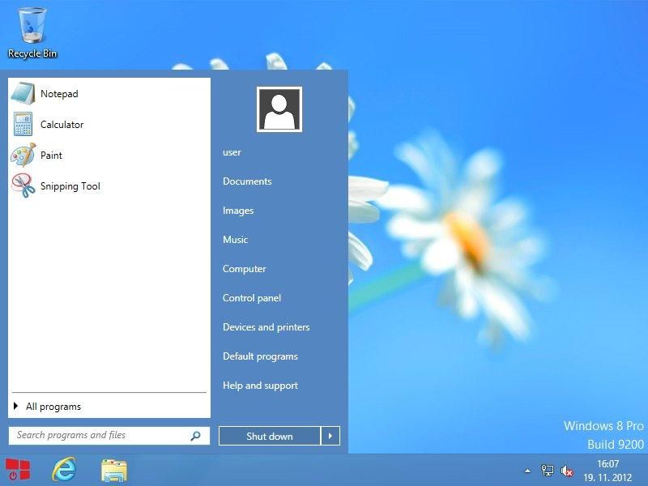
Task: Open Help and support
Action: coord(260,386)
